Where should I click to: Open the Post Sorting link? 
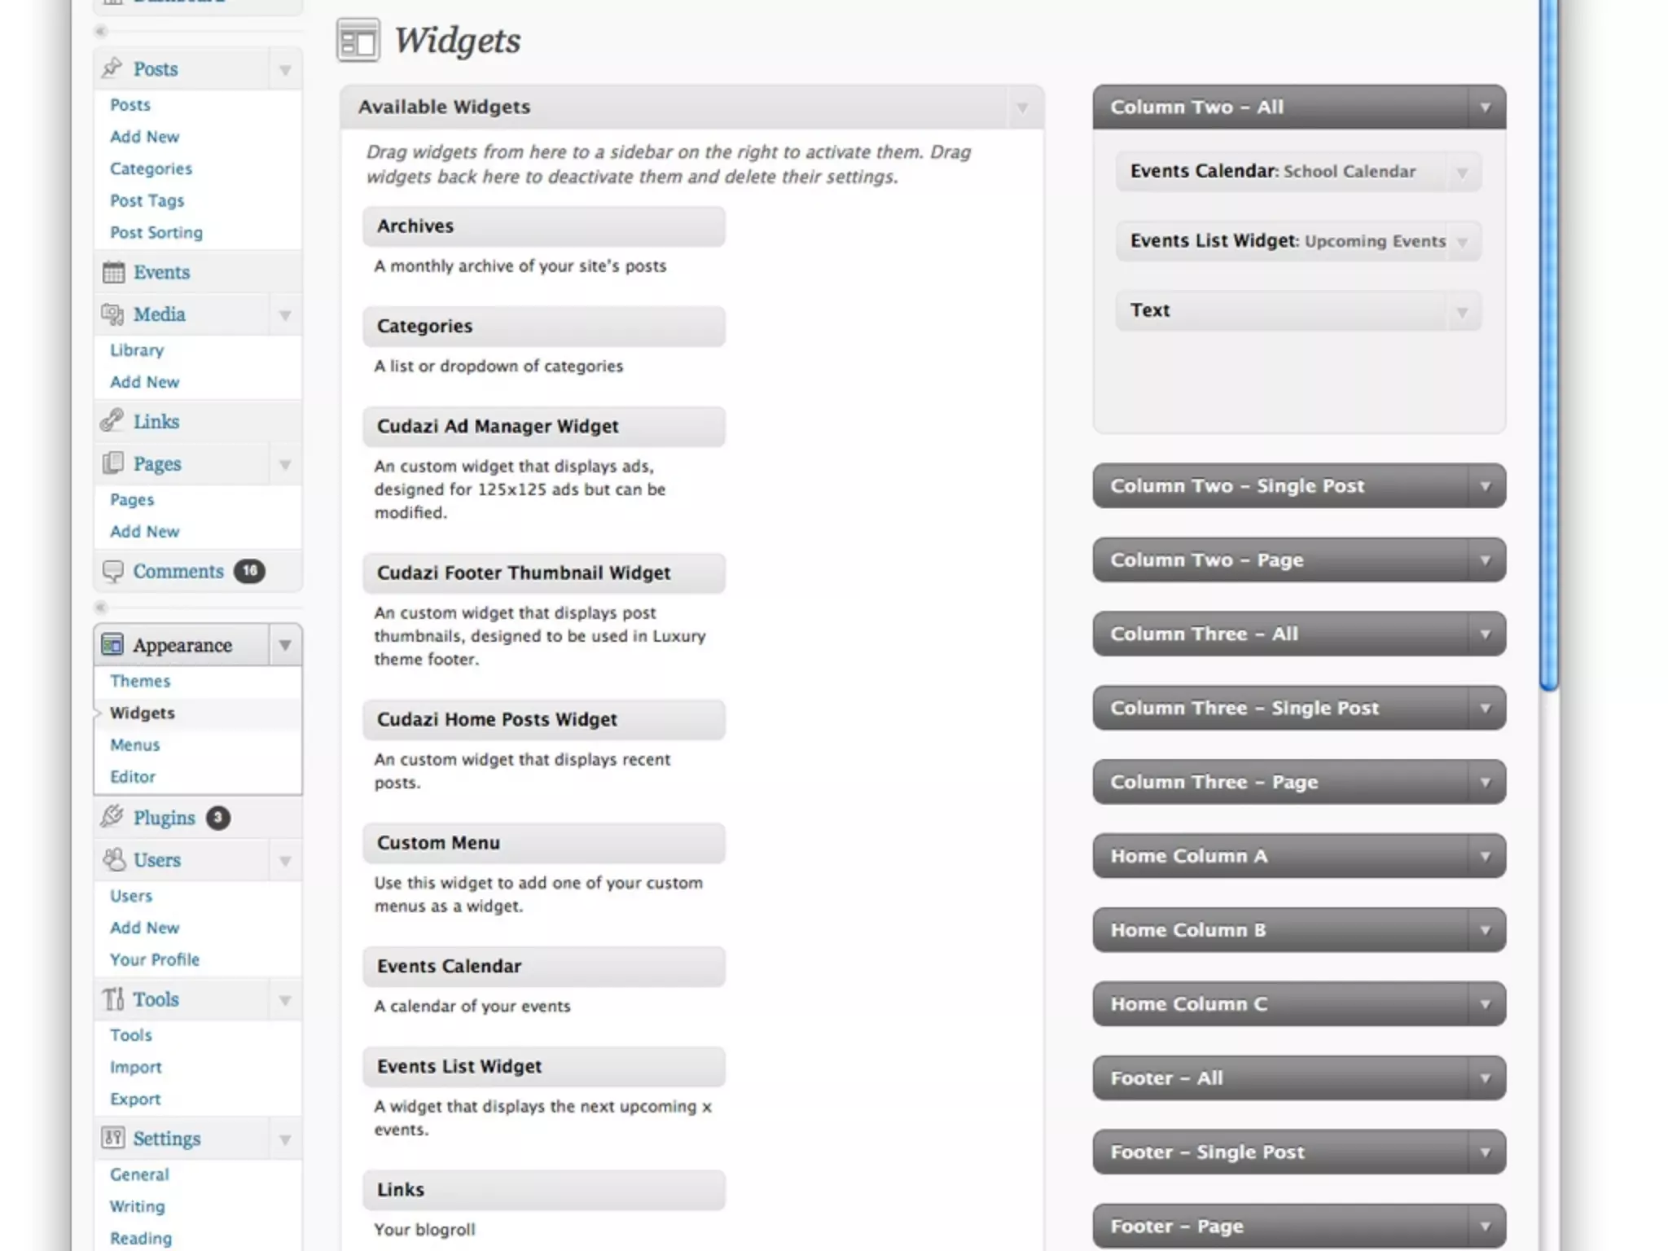[156, 232]
